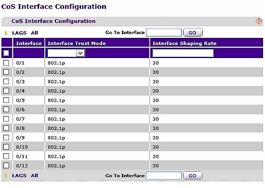Open the Interface Trust Mode dropdown
Viewport: 265px width, 188px height.
66,53
